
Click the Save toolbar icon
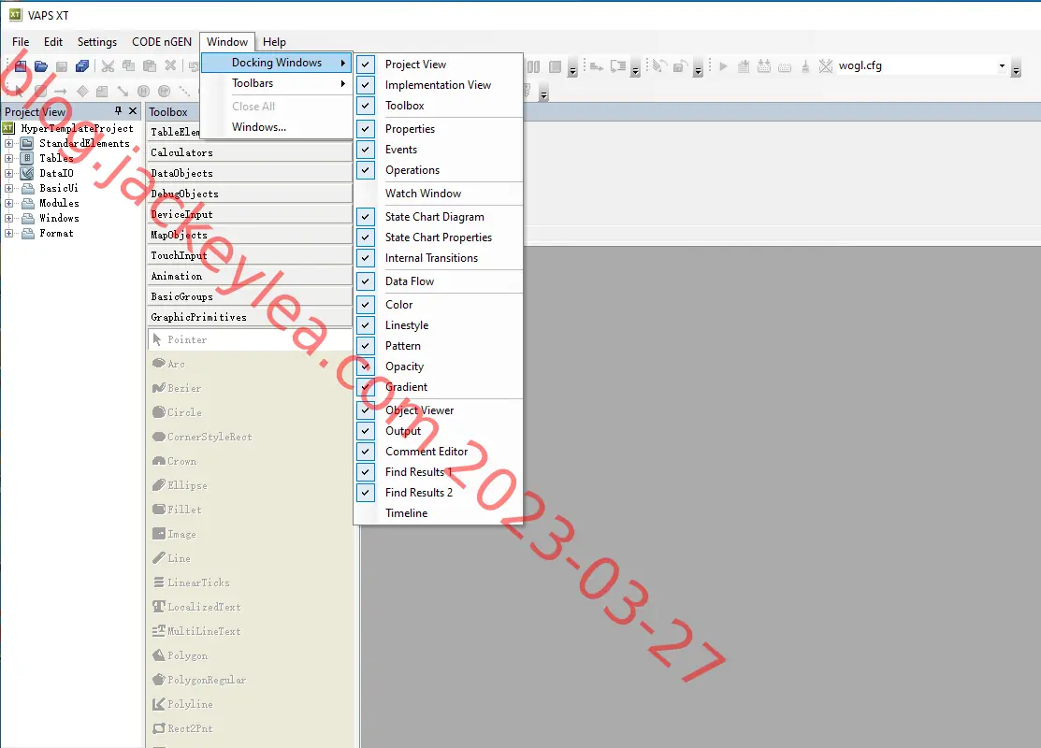coord(62,65)
